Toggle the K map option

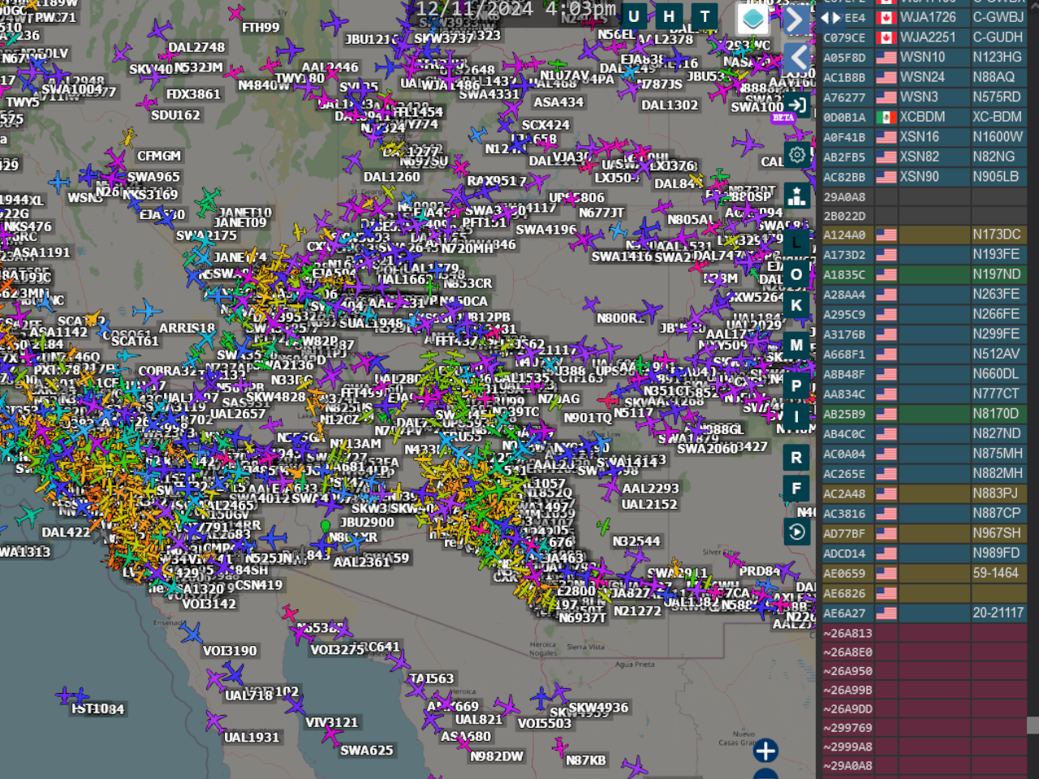pyautogui.click(x=796, y=306)
